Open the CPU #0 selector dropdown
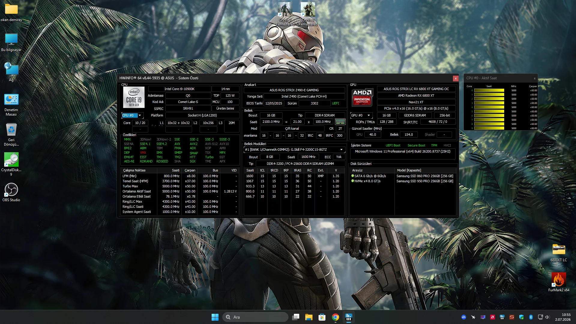The image size is (576, 324). click(x=132, y=115)
